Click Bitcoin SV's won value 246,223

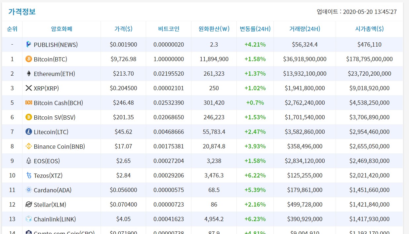pos(214,117)
